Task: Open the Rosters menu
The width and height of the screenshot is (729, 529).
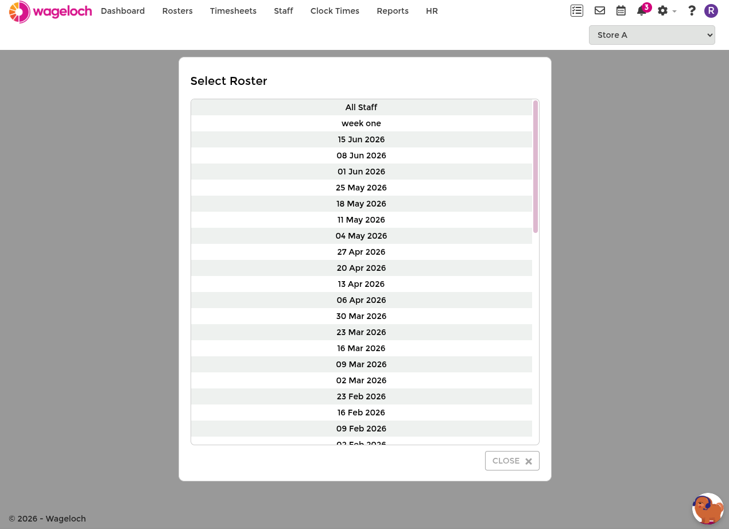Action: 177,11
